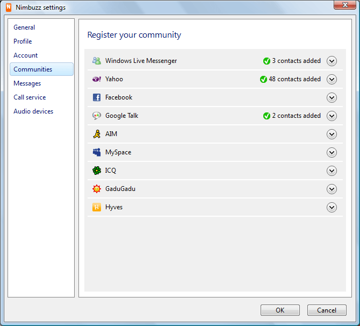Open the General settings section

click(x=24, y=27)
